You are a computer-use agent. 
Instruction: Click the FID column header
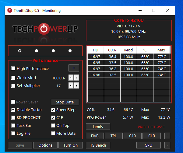tap(96, 50)
